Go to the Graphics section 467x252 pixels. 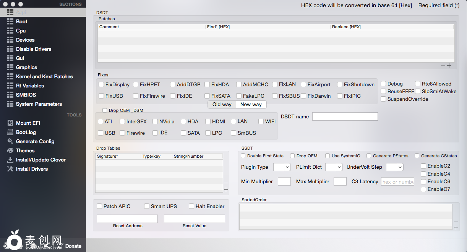tap(26, 67)
